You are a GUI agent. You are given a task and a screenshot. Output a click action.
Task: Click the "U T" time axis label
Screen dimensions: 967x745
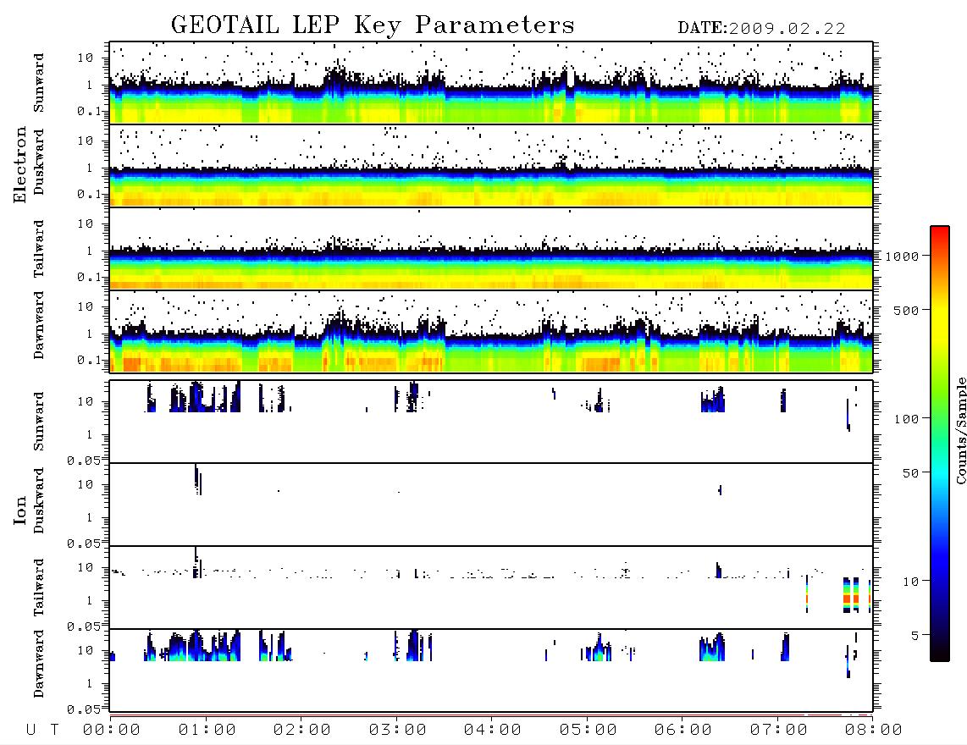click(42, 731)
